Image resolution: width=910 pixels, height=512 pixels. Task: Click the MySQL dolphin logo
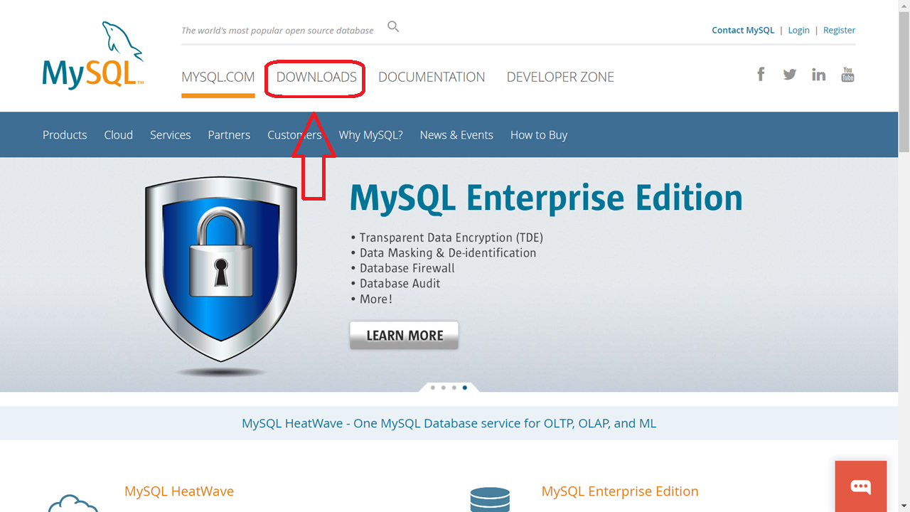point(93,55)
